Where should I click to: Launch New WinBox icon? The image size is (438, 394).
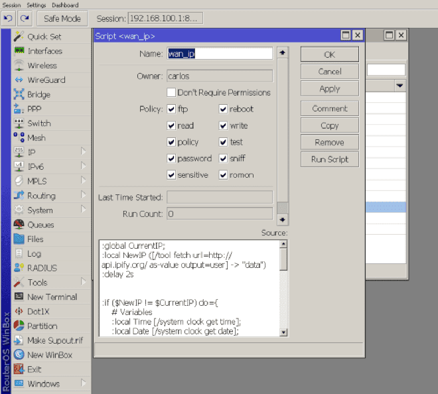click(x=19, y=355)
